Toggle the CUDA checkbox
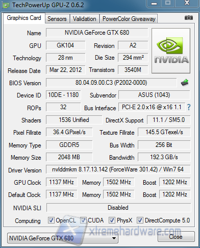The image size is (200, 248). [83, 220]
